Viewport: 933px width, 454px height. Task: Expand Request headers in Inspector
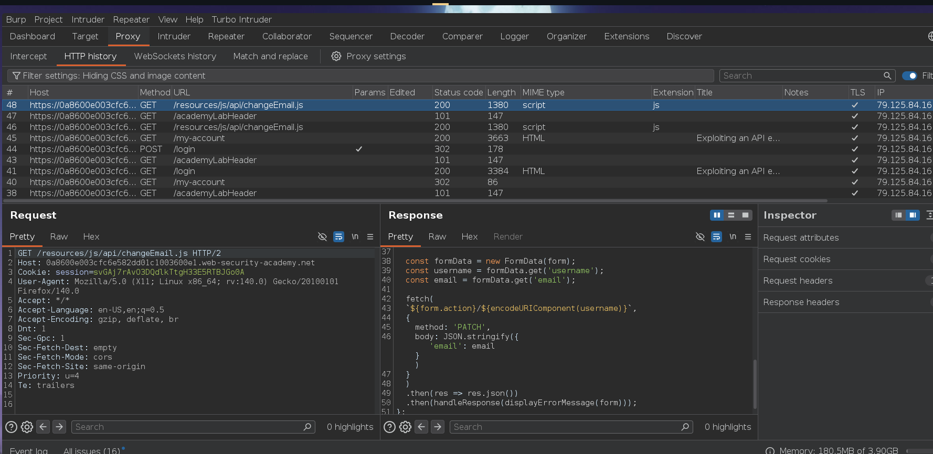[845, 280]
